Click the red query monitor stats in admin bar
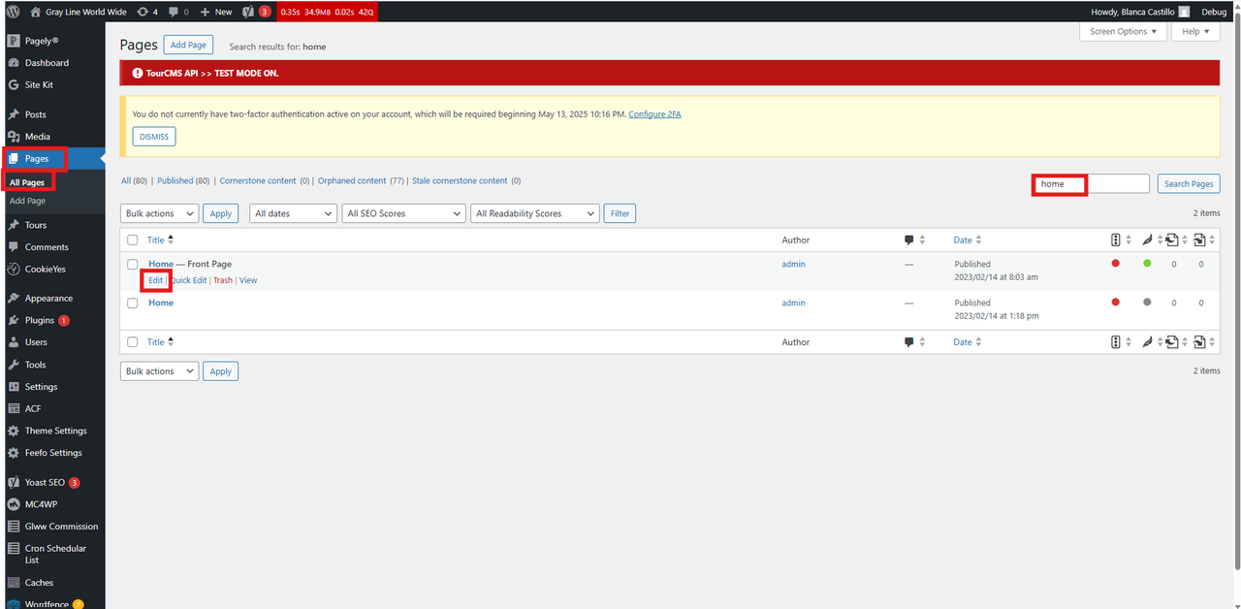 point(327,12)
